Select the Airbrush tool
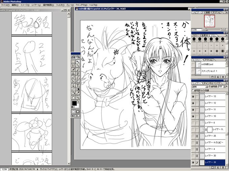This screenshot has width=229, height=171. (x=73, y=70)
